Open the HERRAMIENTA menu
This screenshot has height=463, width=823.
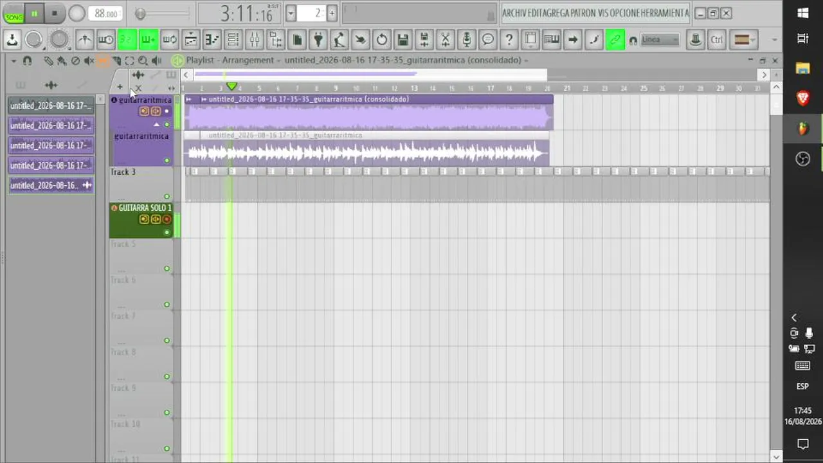click(x=665, y=13)
